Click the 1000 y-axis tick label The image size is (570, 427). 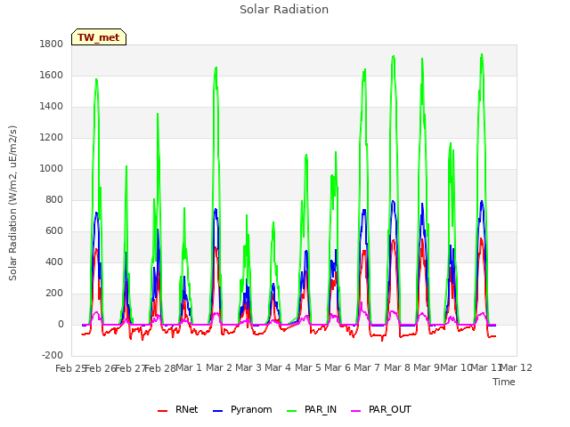(52, 168)
